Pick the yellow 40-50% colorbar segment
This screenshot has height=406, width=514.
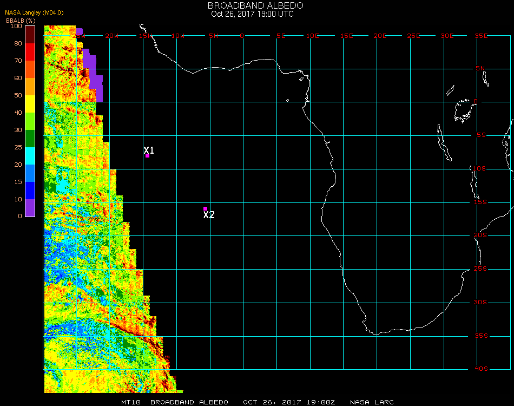tap(30, 103)
